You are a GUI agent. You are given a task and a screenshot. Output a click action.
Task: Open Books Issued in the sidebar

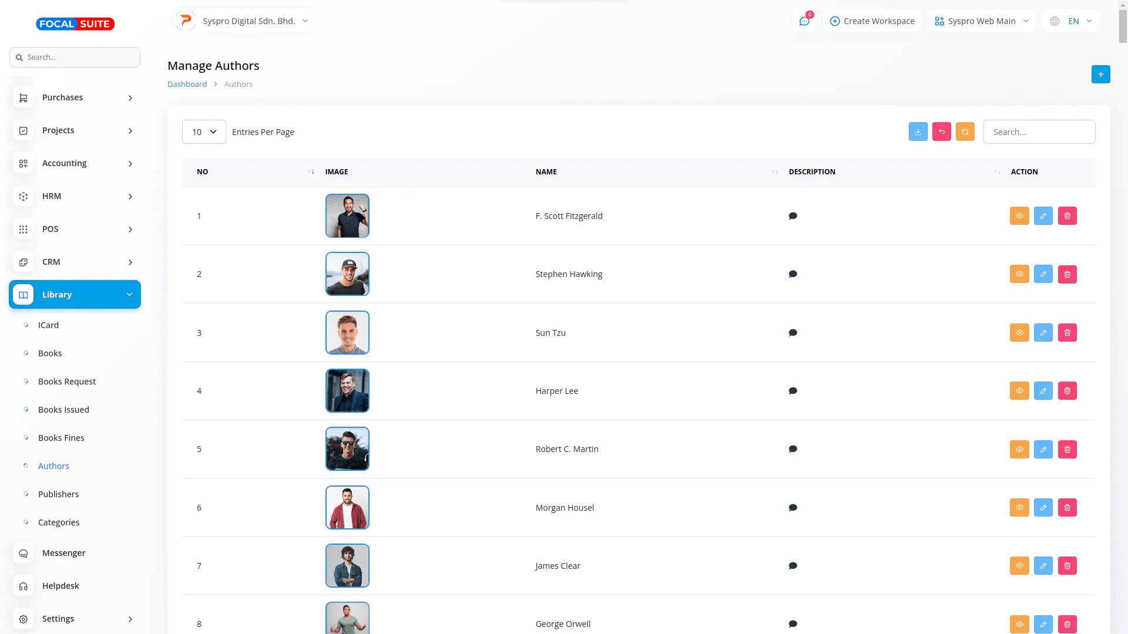(x=63, y=410)
